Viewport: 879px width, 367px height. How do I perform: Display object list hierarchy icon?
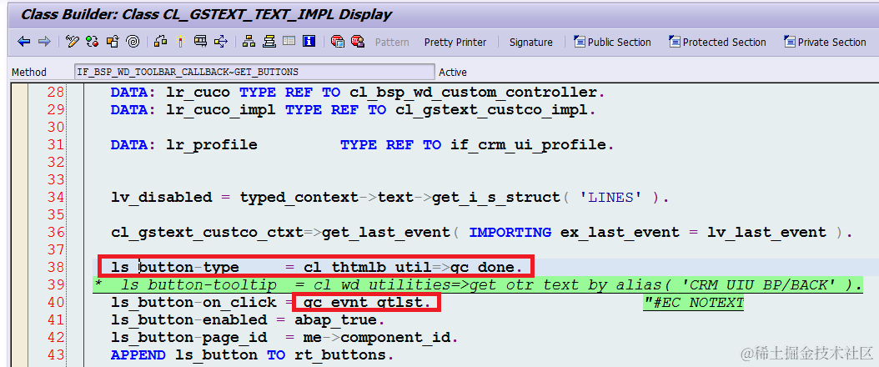(249, 42)
